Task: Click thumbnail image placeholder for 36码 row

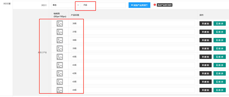Action: pyautogui.click(x=60, y=23)
